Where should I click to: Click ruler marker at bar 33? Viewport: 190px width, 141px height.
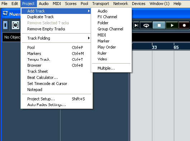coord(154,47)
